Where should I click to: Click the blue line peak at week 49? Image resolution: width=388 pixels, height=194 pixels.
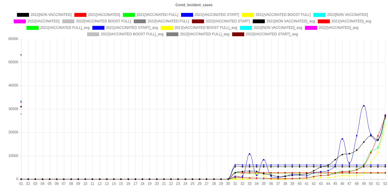tap(364, 105)
